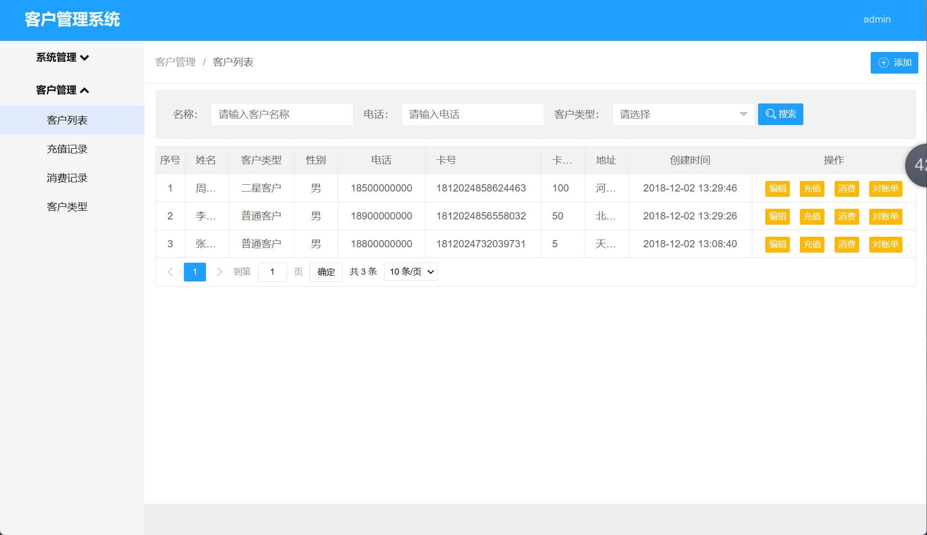The height and width of the screenshot is (535, 927).
Task: Click 消费 on customer 张 row
Action: [x=847, y=244]
